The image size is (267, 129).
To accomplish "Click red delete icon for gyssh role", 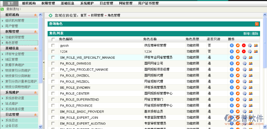I will click(244, 46).
